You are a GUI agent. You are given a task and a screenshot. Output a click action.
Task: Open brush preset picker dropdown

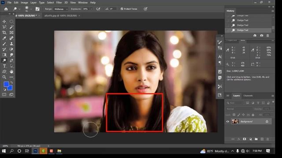(31, 9)
